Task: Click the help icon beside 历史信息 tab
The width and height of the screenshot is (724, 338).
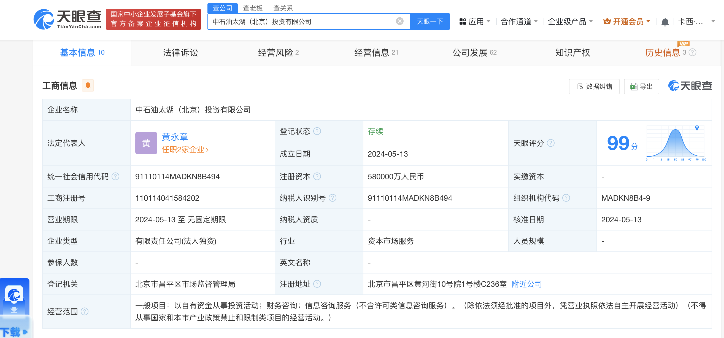Action: [x=693, y=53]
